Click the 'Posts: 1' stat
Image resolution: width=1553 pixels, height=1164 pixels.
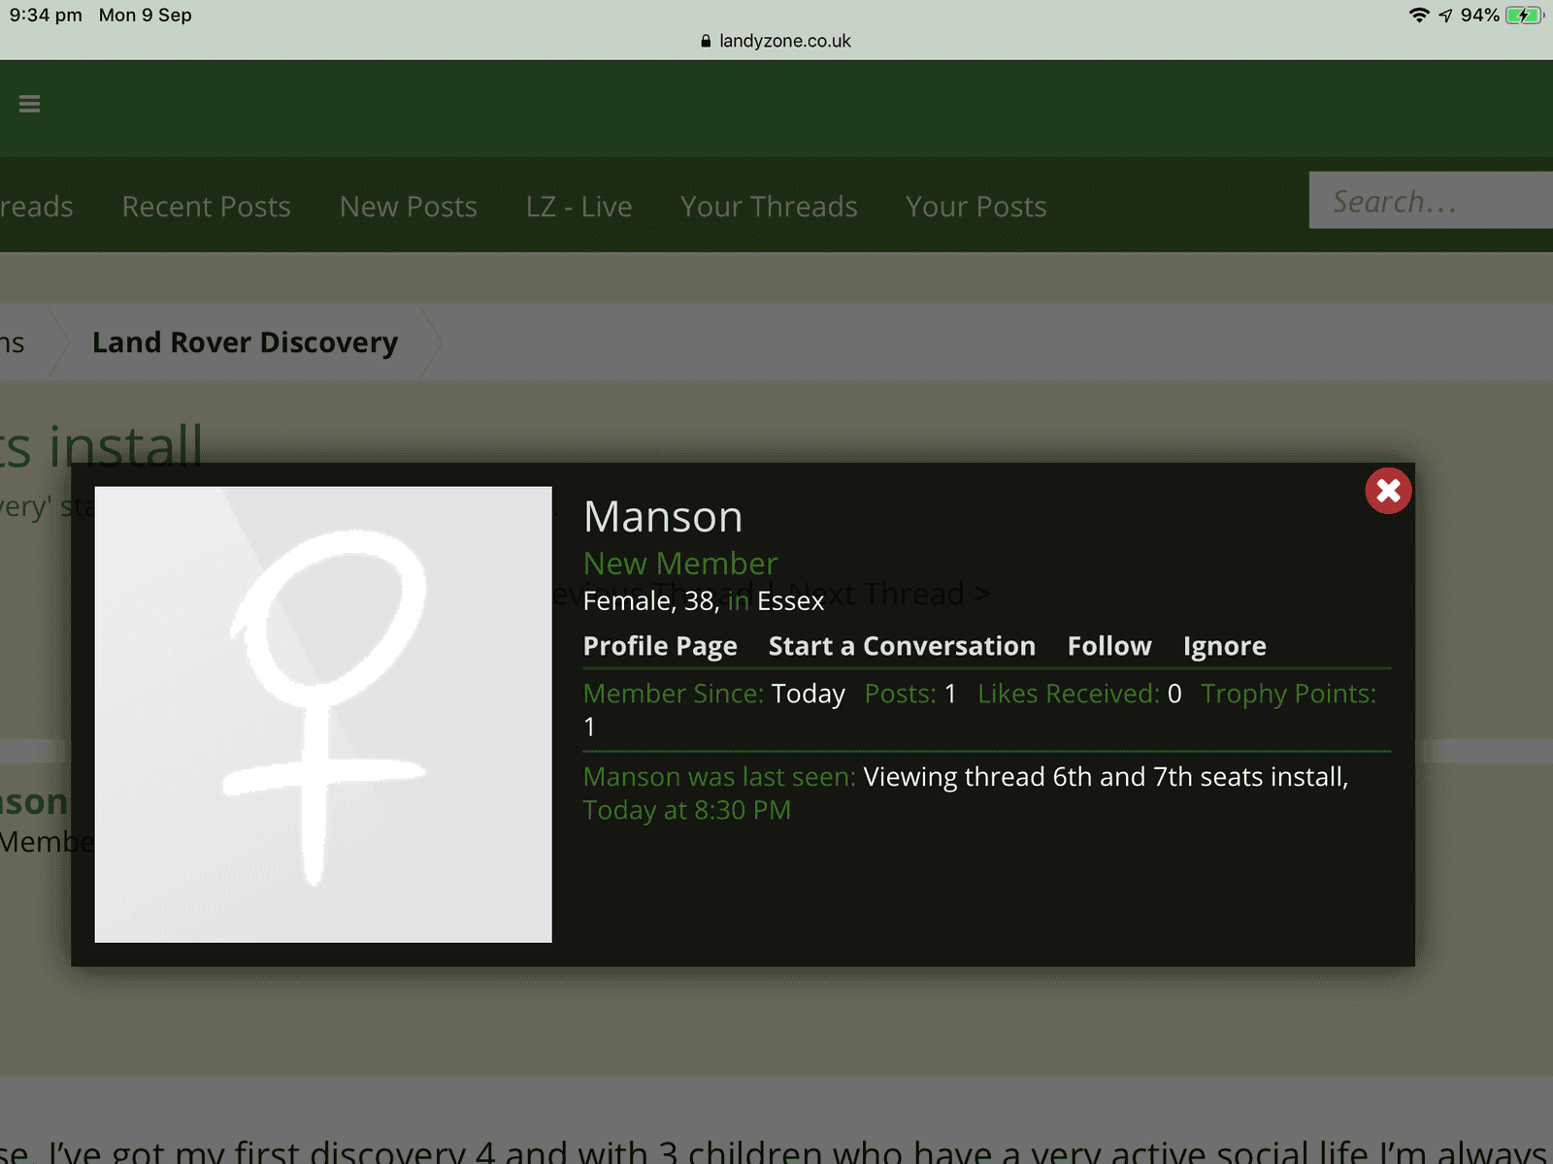tap(910, 694)
